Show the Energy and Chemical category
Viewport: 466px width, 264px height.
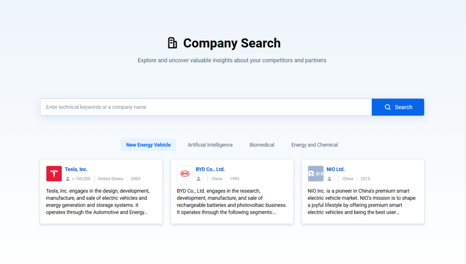point(314,145)
